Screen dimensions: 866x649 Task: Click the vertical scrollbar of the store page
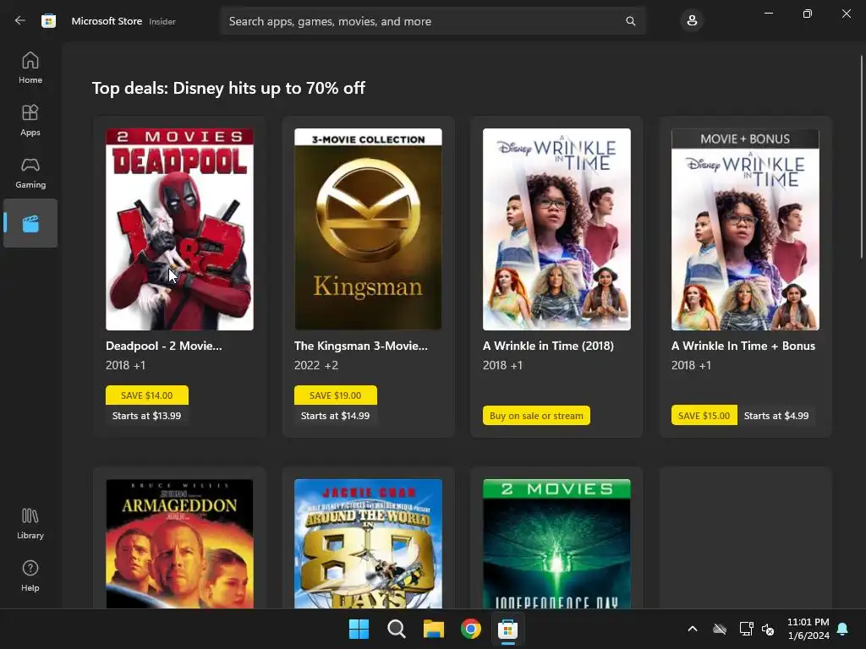(861, 156)
